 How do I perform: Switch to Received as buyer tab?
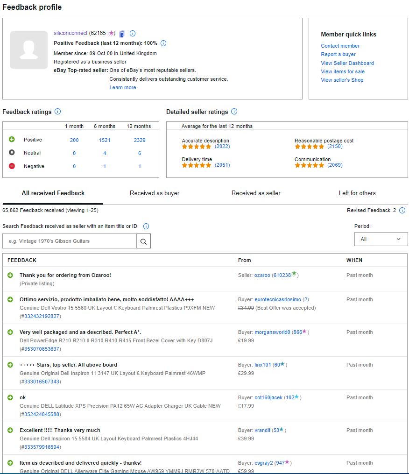click(155, 193)
